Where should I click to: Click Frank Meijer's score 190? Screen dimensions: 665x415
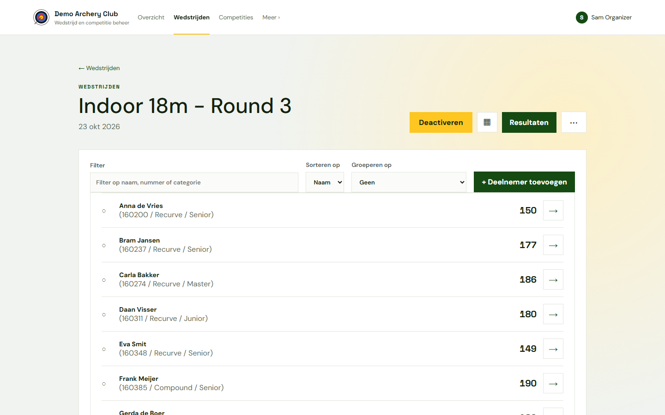(528, 383)
